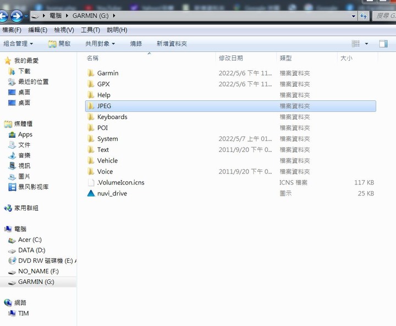Viewport: 396px width, 326px height.
Task: Create a folder with 新增資料夾
Action: pyautogui.click(x=172, y=43)
